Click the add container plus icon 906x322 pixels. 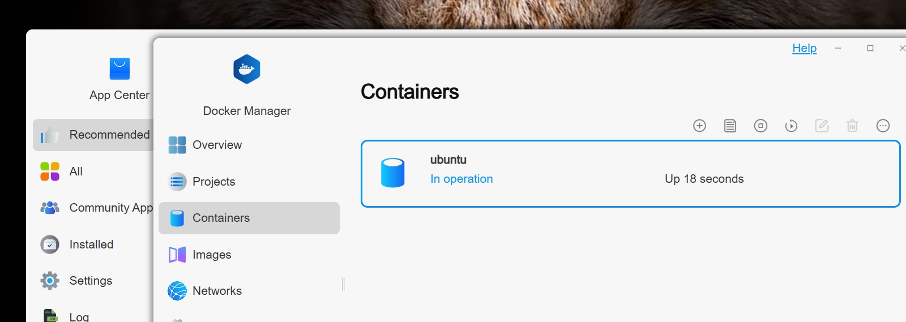[699, 126]
